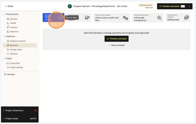The image size is (196, 124).
Task: Open Messages in the sidebar
Action: point(11,74)
